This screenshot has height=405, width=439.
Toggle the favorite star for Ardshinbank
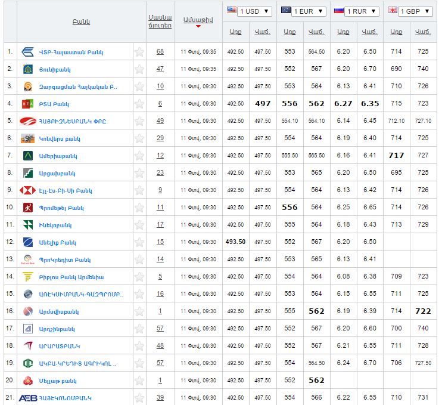139,329
